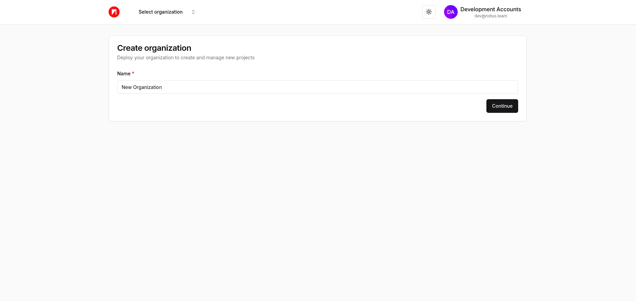The width and height of the screenshot is (636, 301).
Task: Click the white slash in the logo
Action: point(114,12)
